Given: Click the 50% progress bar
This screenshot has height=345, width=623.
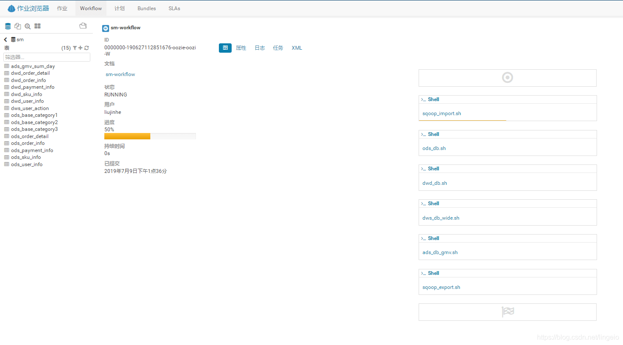Looking at the screenshot, I should point(150,136).
